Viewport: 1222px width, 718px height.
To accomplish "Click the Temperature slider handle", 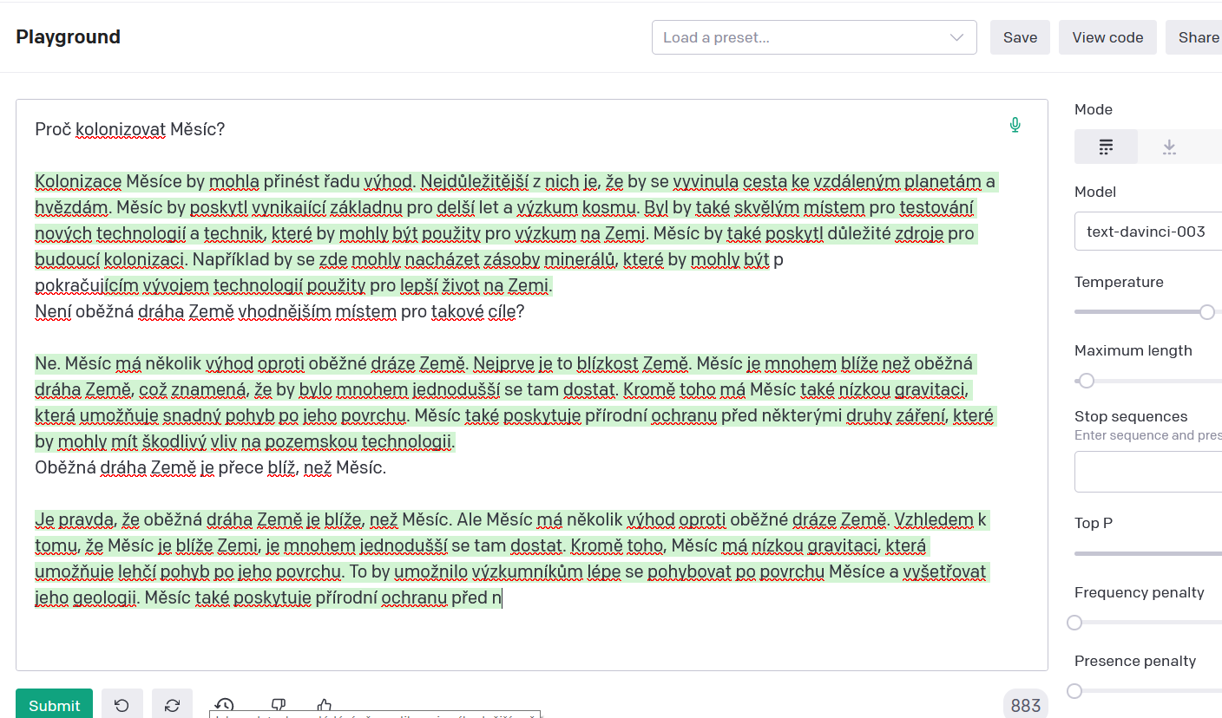I will click(1206, 312).
